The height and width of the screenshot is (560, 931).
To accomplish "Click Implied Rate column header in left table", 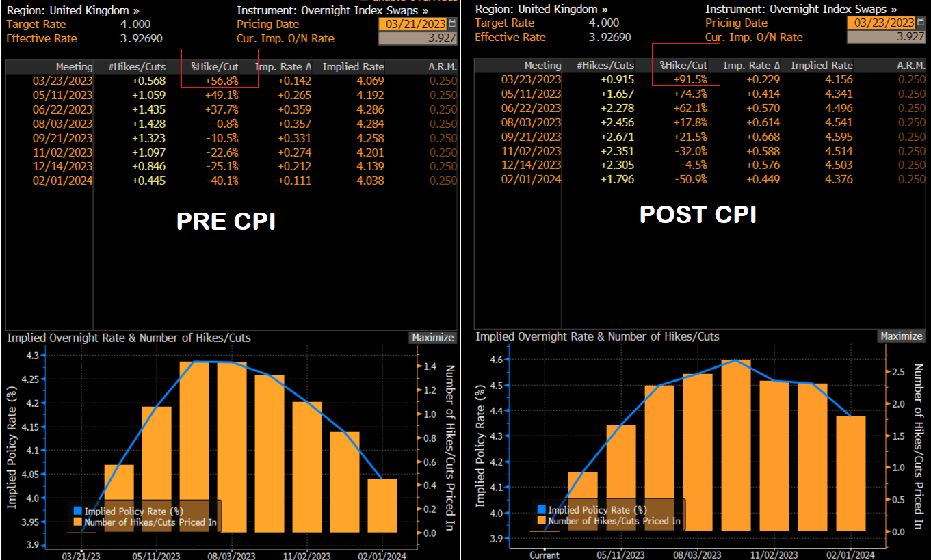I will click(x=353, y=67).
